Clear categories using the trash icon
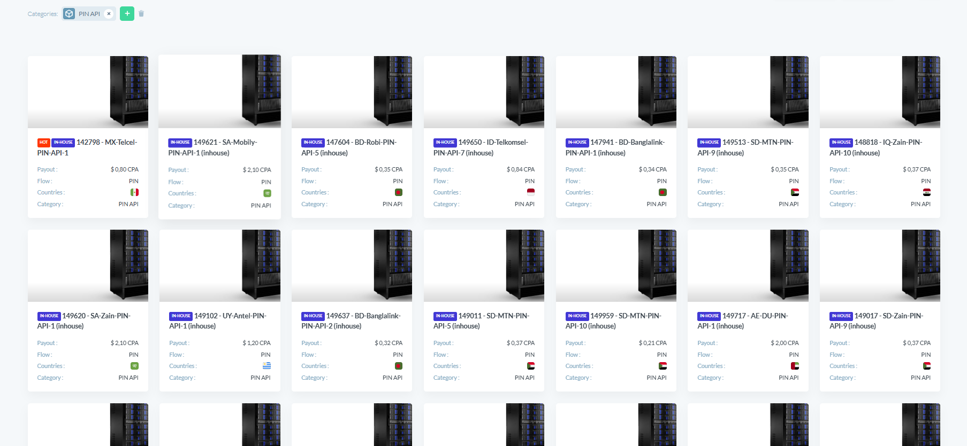 (141, 13)
